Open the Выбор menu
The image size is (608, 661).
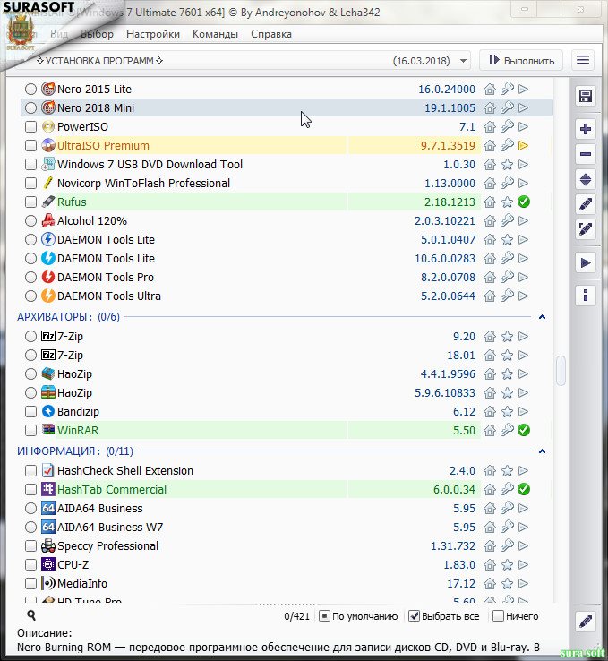point(97,34)
